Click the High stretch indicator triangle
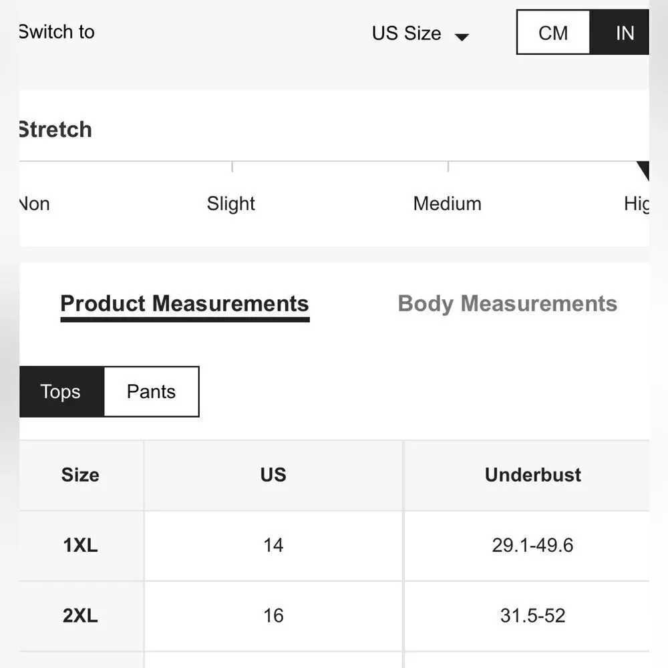The height and width of the screenshot is (668, 668). (644, 170)
